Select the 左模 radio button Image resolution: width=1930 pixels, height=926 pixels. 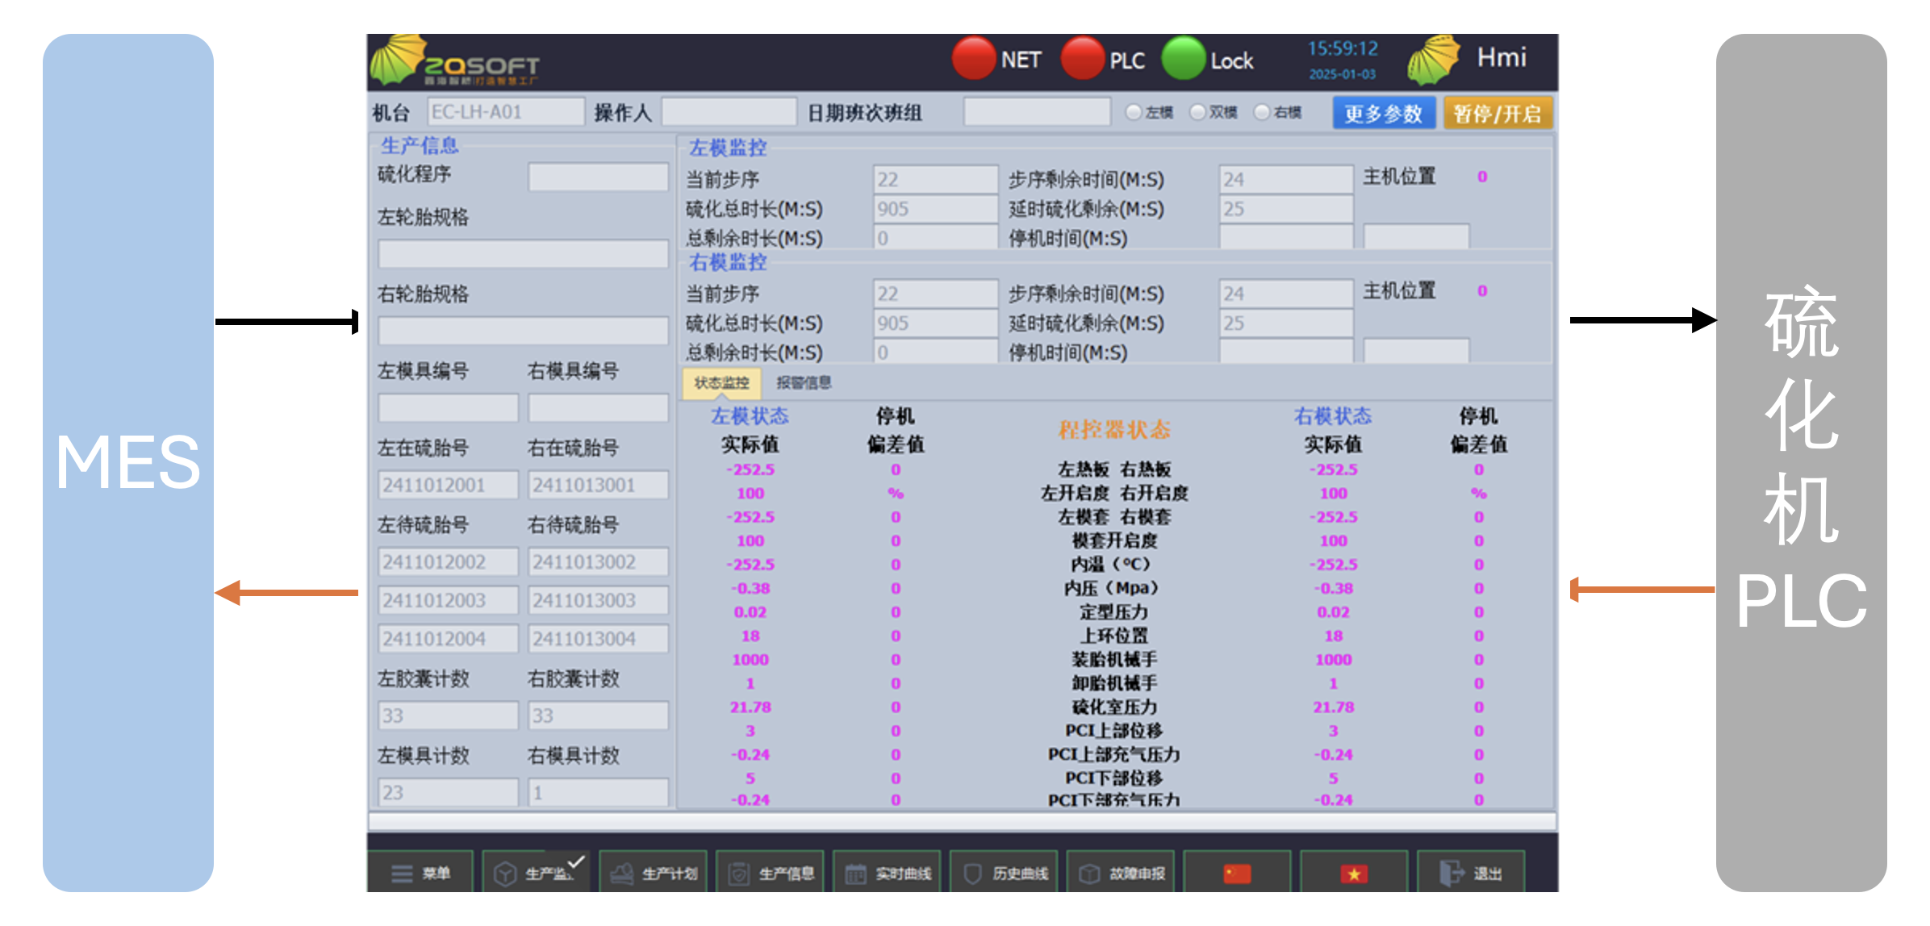point(1134,112)
